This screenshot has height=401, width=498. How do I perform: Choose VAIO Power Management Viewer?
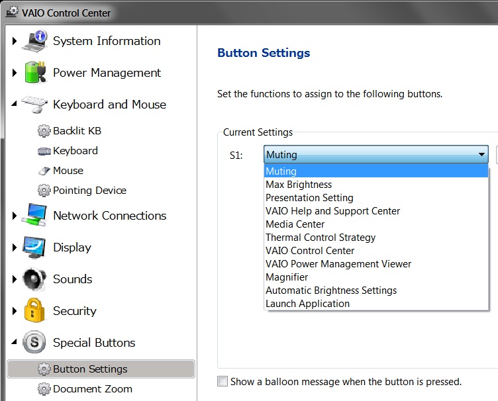tap(376, 264)
